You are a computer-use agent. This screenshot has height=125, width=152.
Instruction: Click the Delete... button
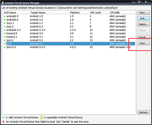coord(143,24)
